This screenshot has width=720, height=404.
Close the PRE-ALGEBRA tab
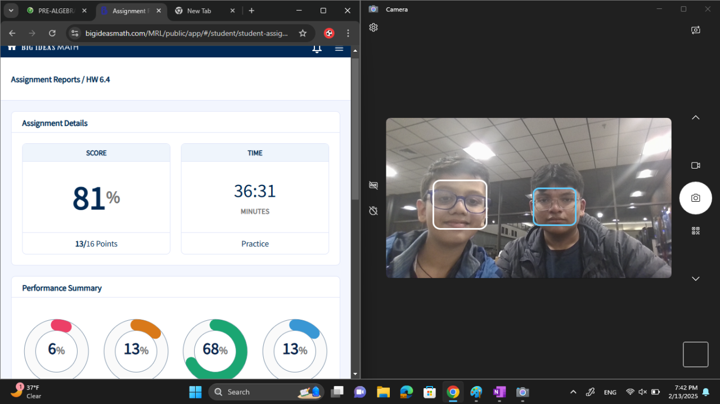[84, 11]
